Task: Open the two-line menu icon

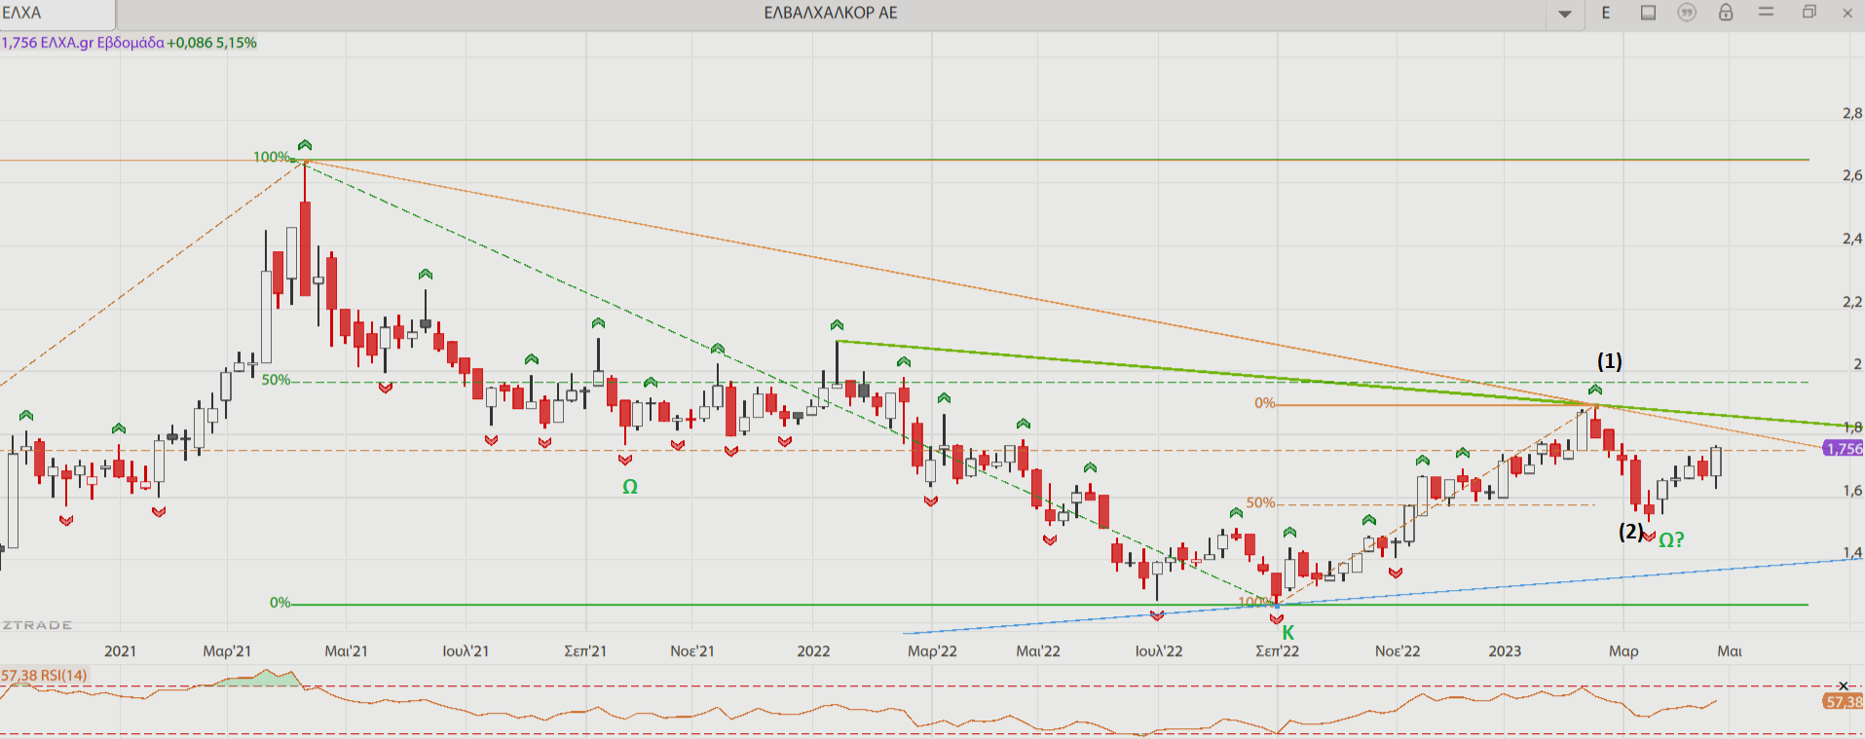Action: [x=1766, y=12]
